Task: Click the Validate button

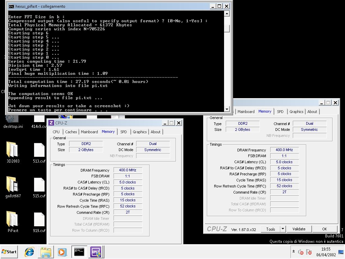Action: coord(299,229)
